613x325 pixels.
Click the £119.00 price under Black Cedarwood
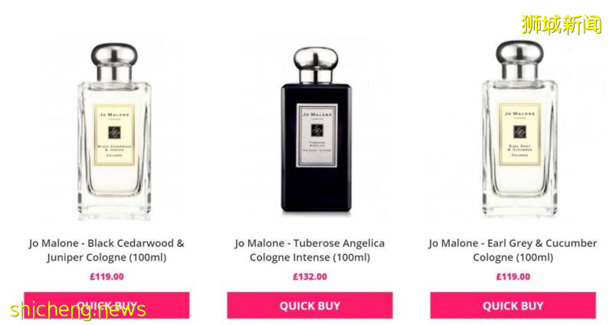[107, 277]
